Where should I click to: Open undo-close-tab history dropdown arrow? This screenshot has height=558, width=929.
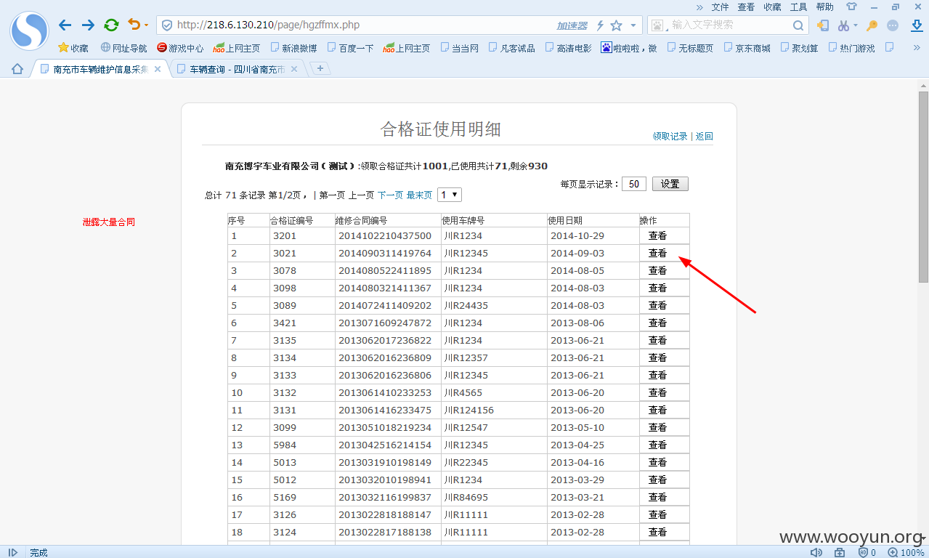pyautogui.click(x=146, y=25)
